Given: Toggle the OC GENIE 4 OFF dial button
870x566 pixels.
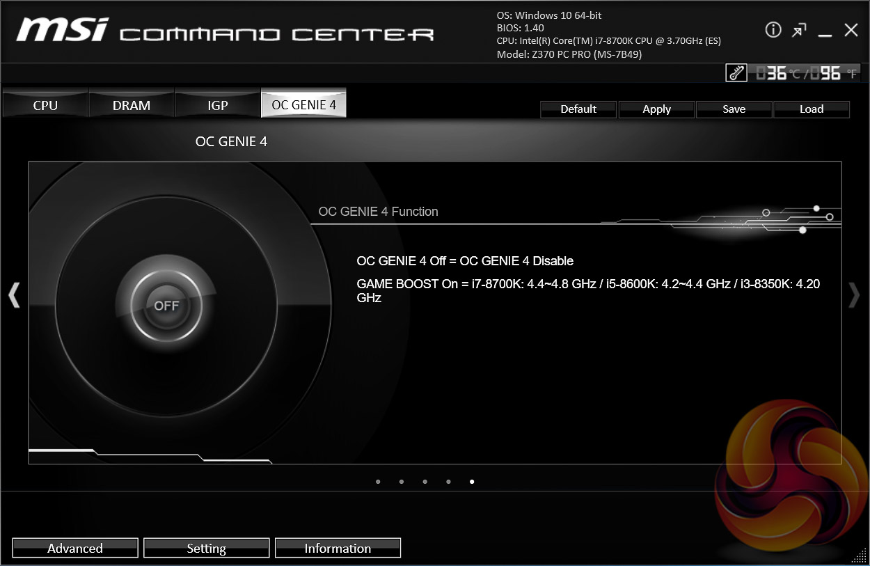Looking at the screenshot, I should click(x=166, y=306).
